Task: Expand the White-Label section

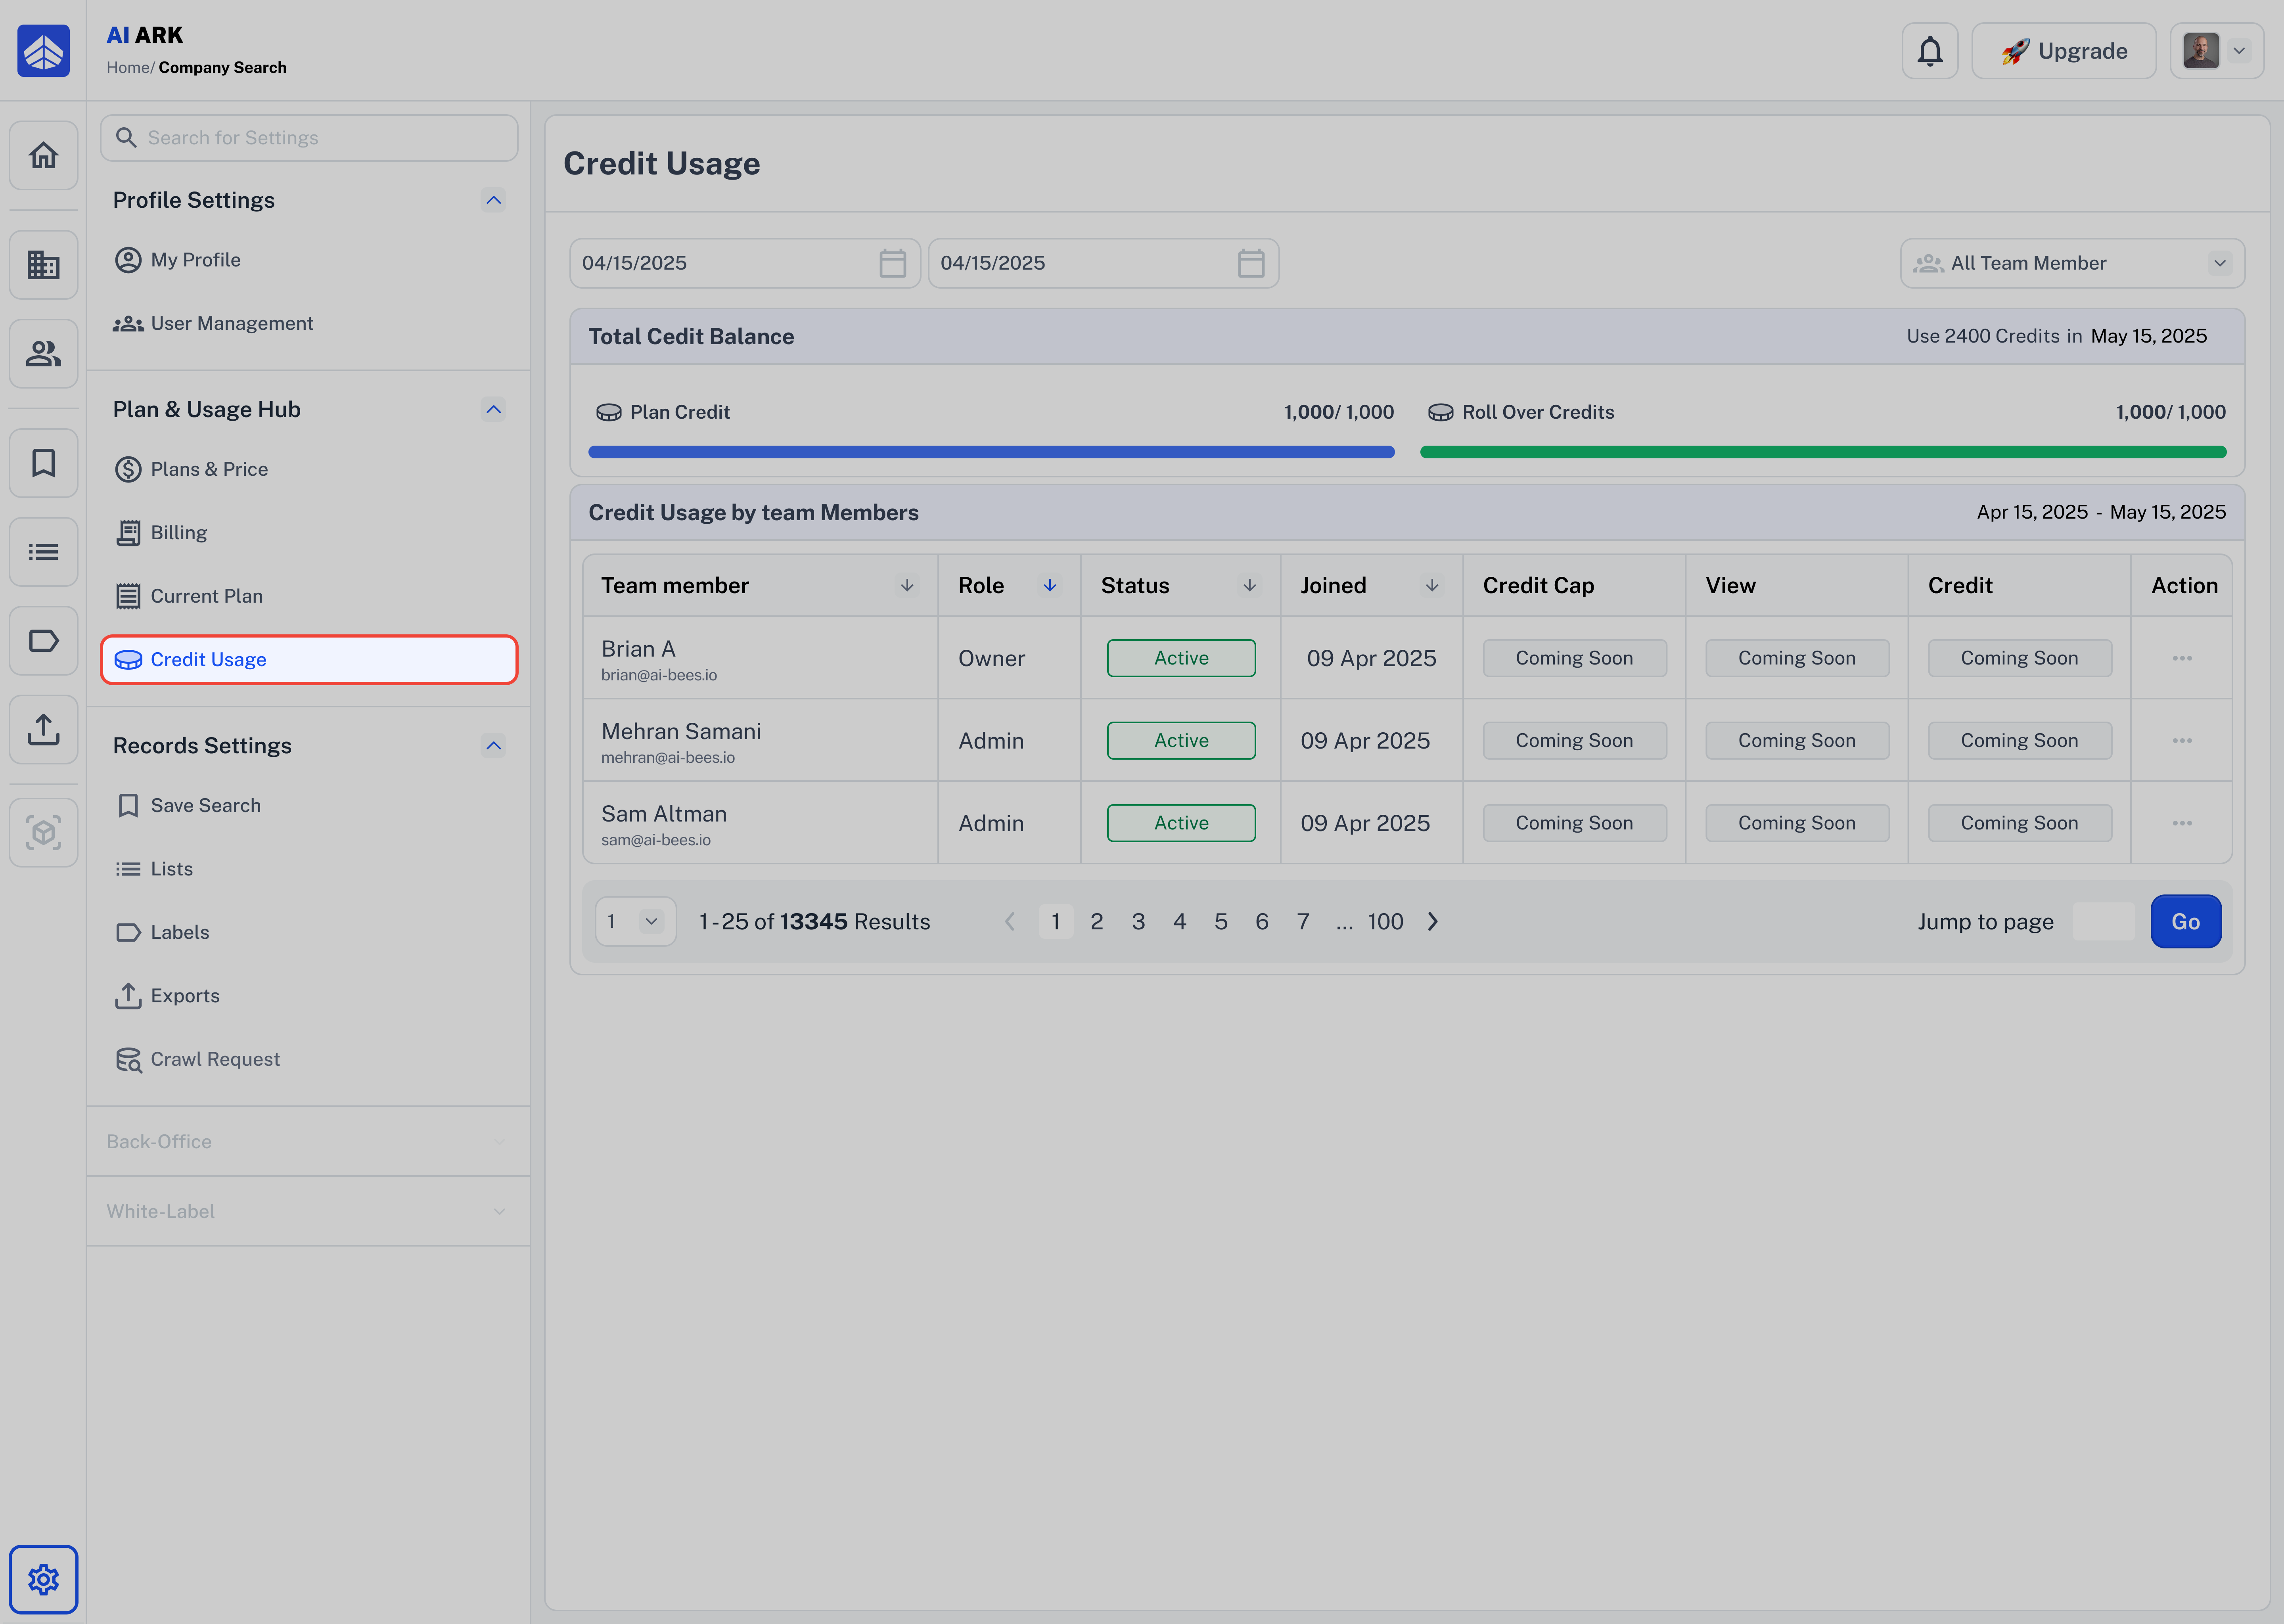Action: (x=308, y=1211)
